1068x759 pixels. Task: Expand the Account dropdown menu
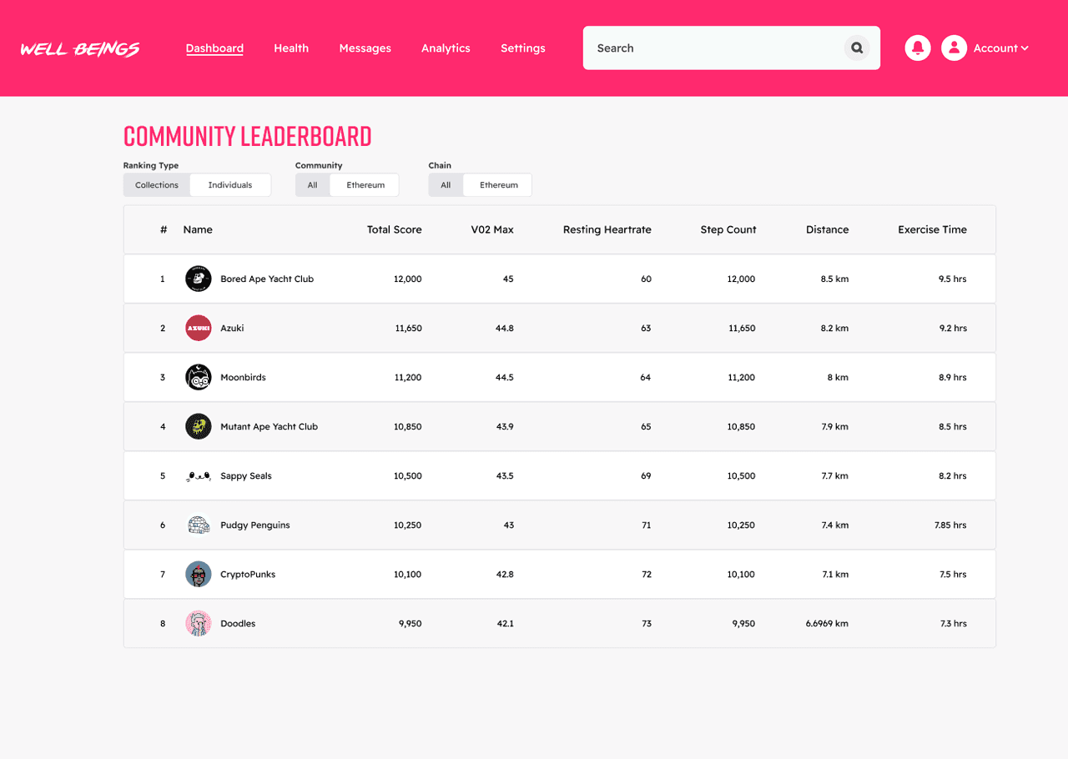[x=1000, y=48]
